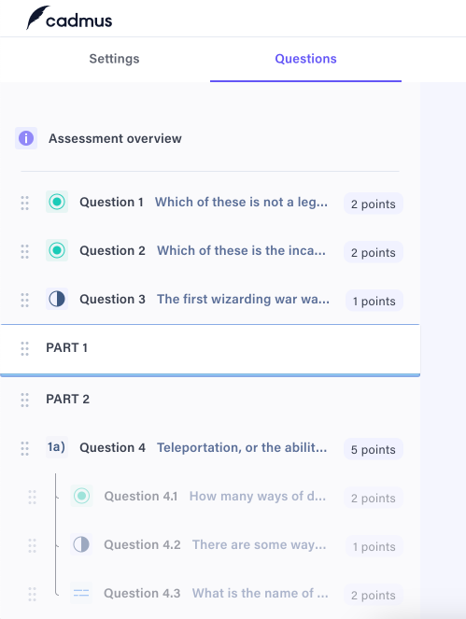Click Question 2 multiple choice icon
The width and height of the screenshot is (466, 619).
coord(57,250)
